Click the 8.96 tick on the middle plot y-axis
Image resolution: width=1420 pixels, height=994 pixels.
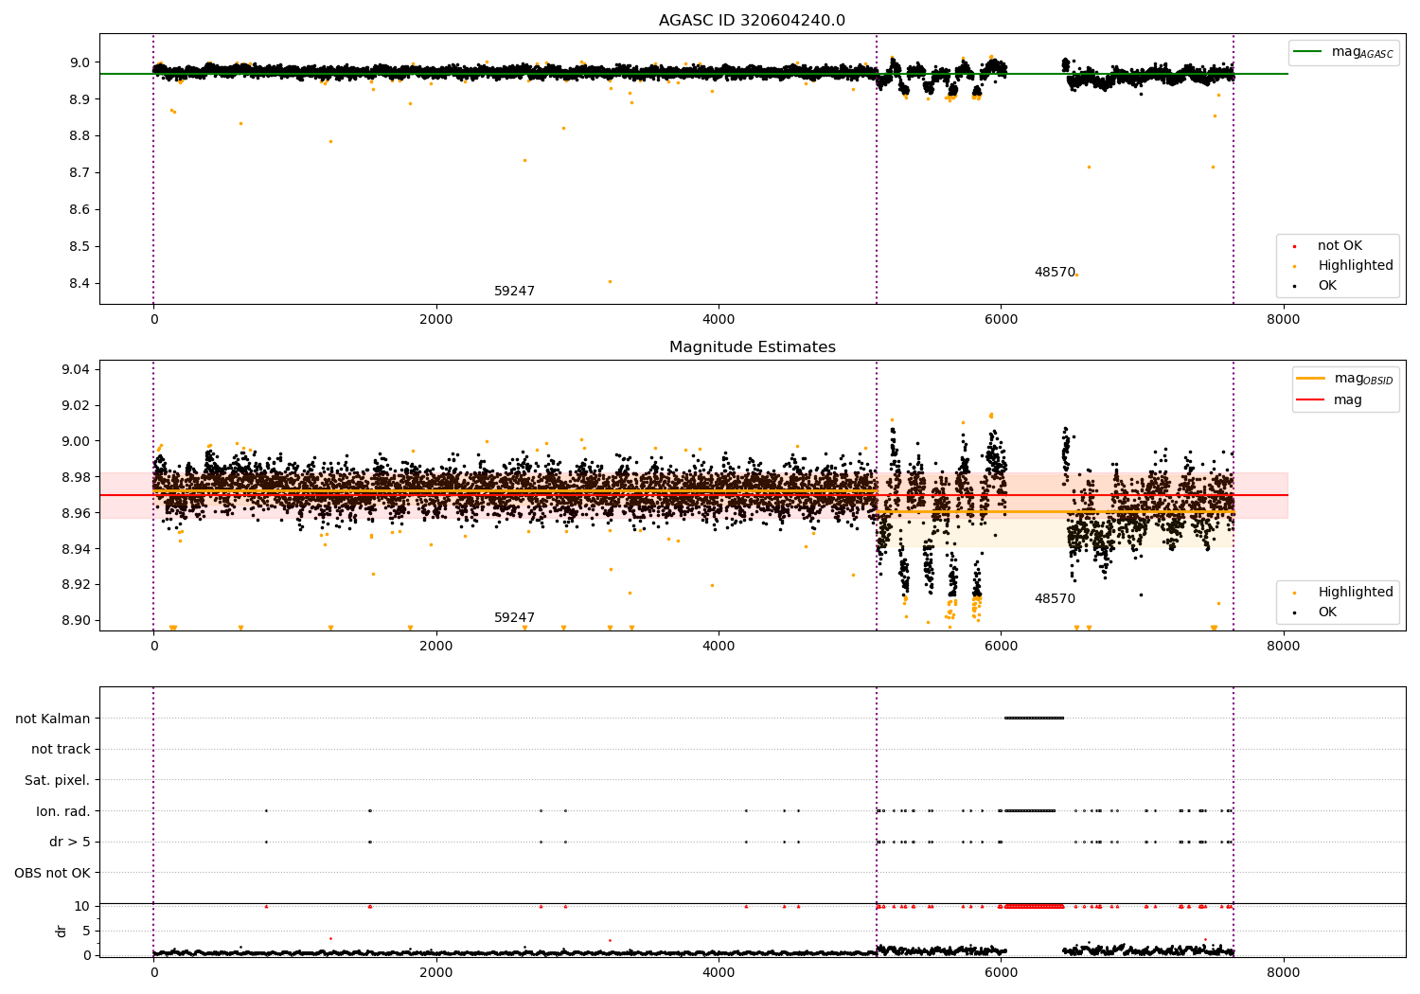click(76, 513)
